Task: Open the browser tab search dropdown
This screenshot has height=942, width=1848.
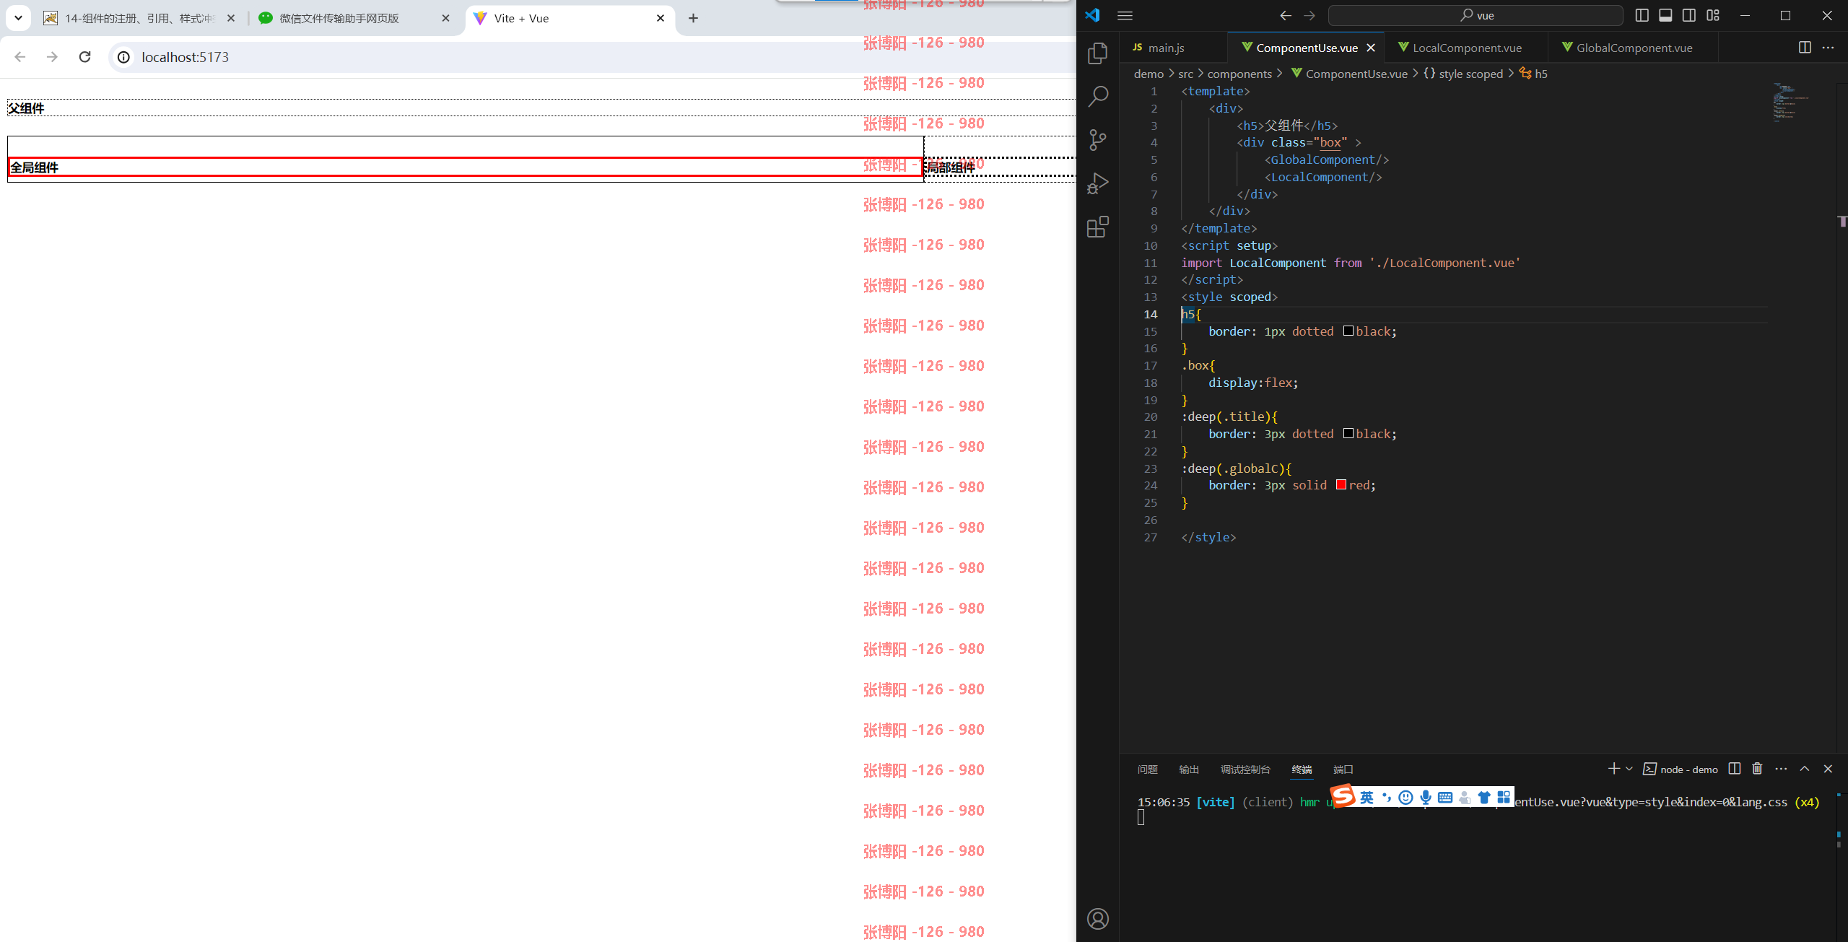Action: 18,18
